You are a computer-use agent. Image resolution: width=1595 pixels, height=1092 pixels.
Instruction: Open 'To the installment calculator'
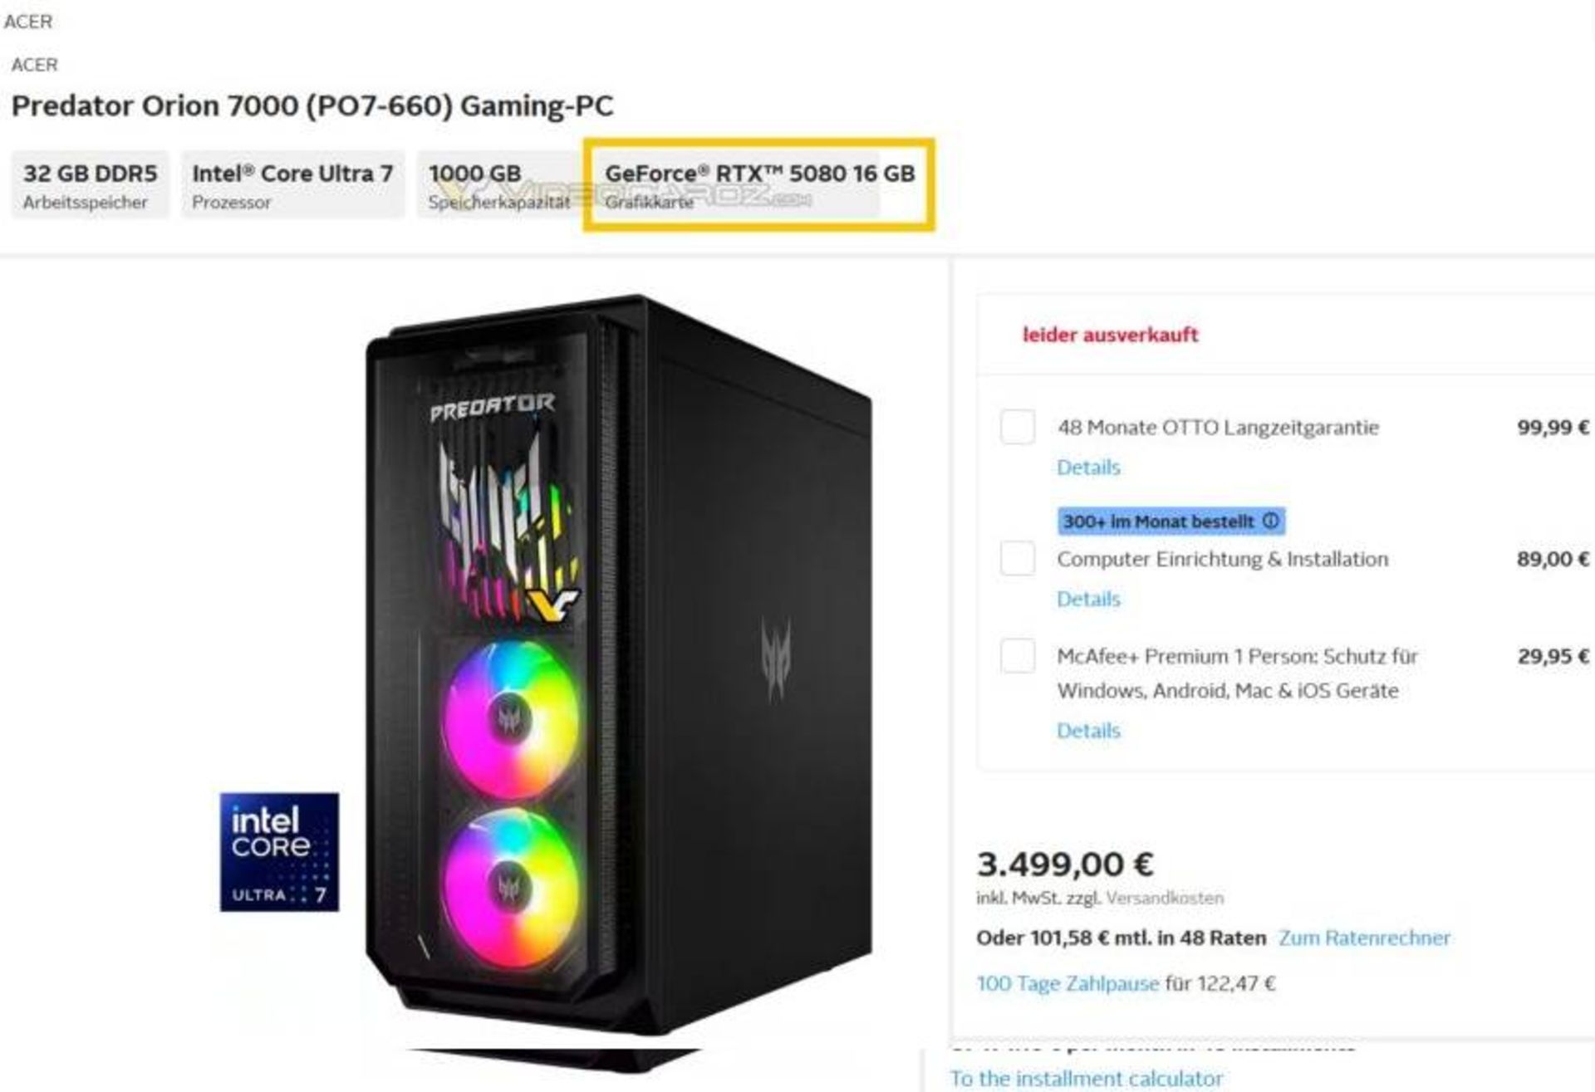click(1089, 1078)
